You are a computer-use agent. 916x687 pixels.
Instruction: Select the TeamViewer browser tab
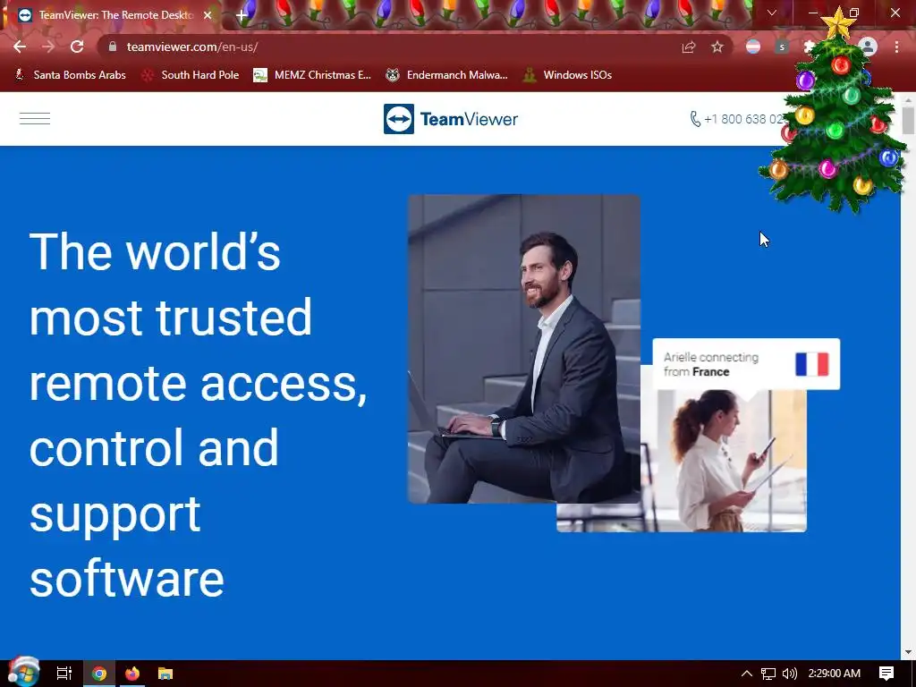pyautogui.click(x=111, y=15)
